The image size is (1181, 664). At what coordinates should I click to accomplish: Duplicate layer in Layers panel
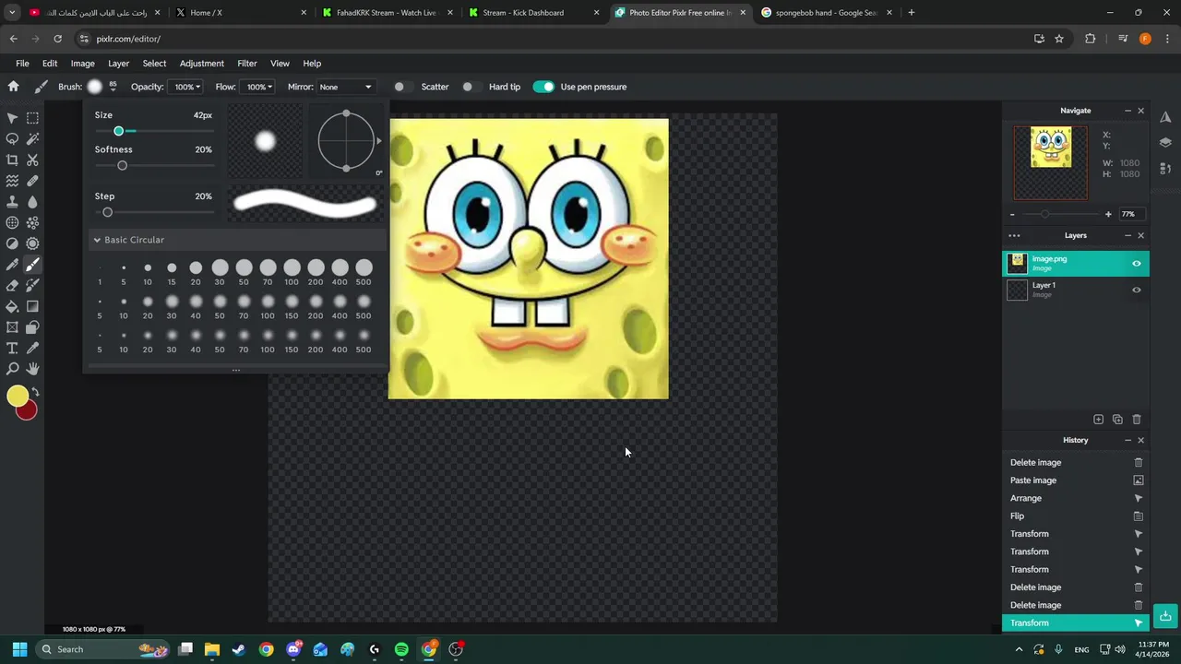pos(1117,420)
